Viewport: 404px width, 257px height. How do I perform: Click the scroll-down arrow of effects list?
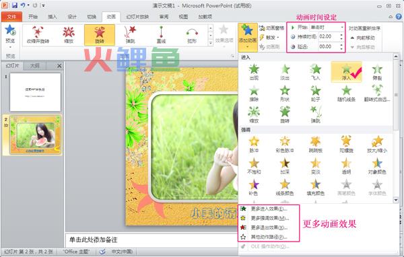(396, 200)
